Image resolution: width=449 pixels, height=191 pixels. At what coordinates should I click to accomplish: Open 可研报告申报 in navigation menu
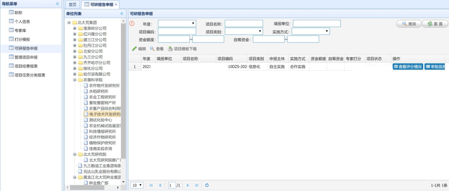pos(26,48)
